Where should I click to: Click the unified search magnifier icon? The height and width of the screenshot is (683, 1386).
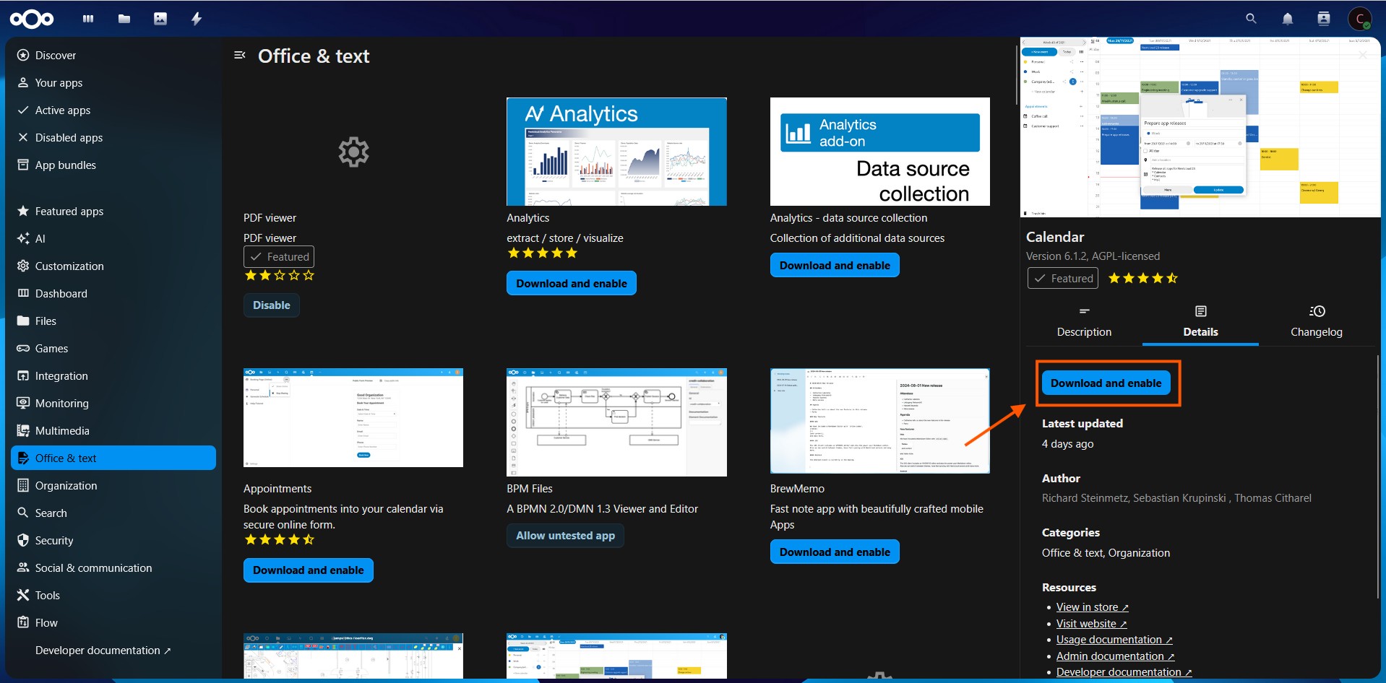coord(1251,19)
